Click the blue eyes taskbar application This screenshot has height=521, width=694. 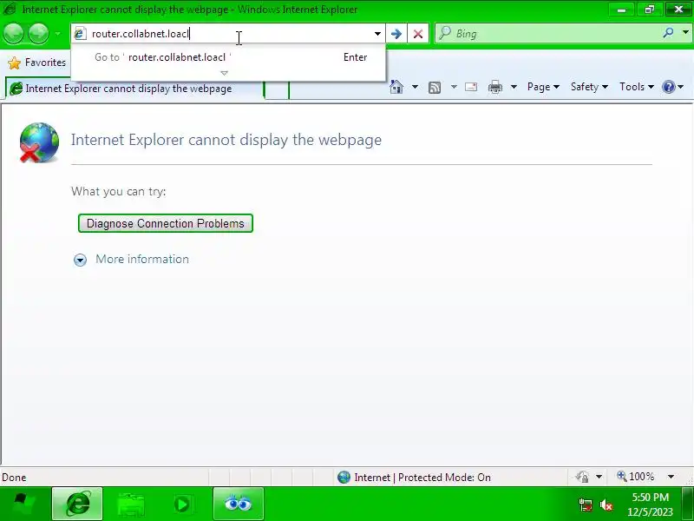click(x=238, y=504)
